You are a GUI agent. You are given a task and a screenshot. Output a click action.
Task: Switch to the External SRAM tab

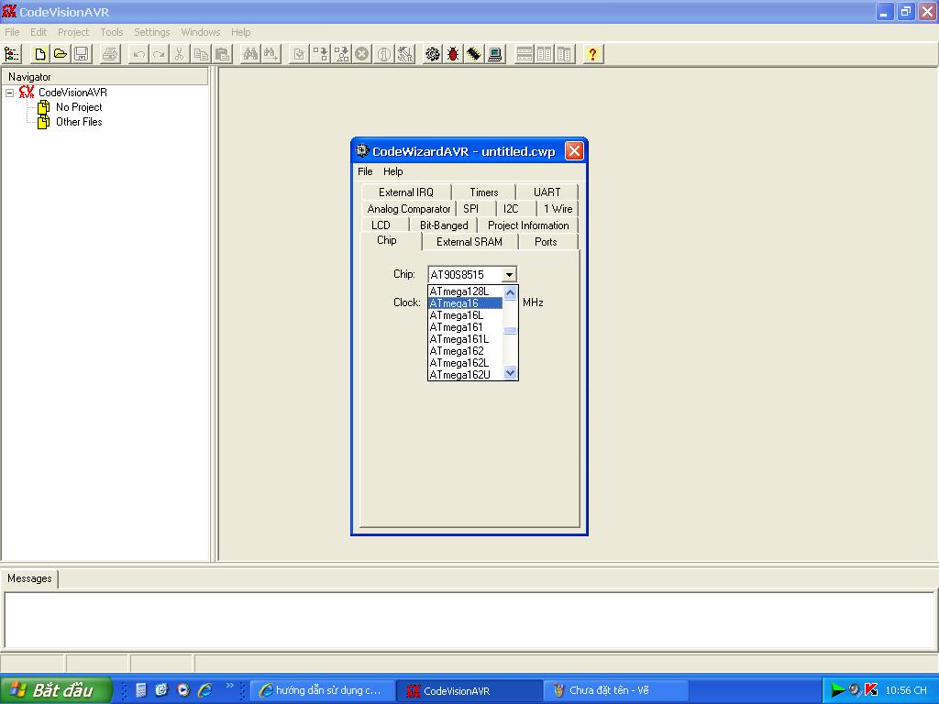[x=469, y=242]
